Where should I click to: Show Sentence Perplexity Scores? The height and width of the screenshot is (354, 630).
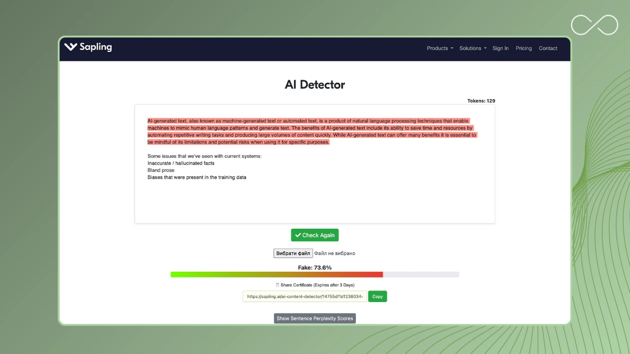click(x=314, y=318)
